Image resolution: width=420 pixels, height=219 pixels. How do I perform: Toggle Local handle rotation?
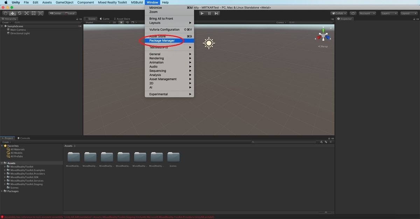click(69, 13)
